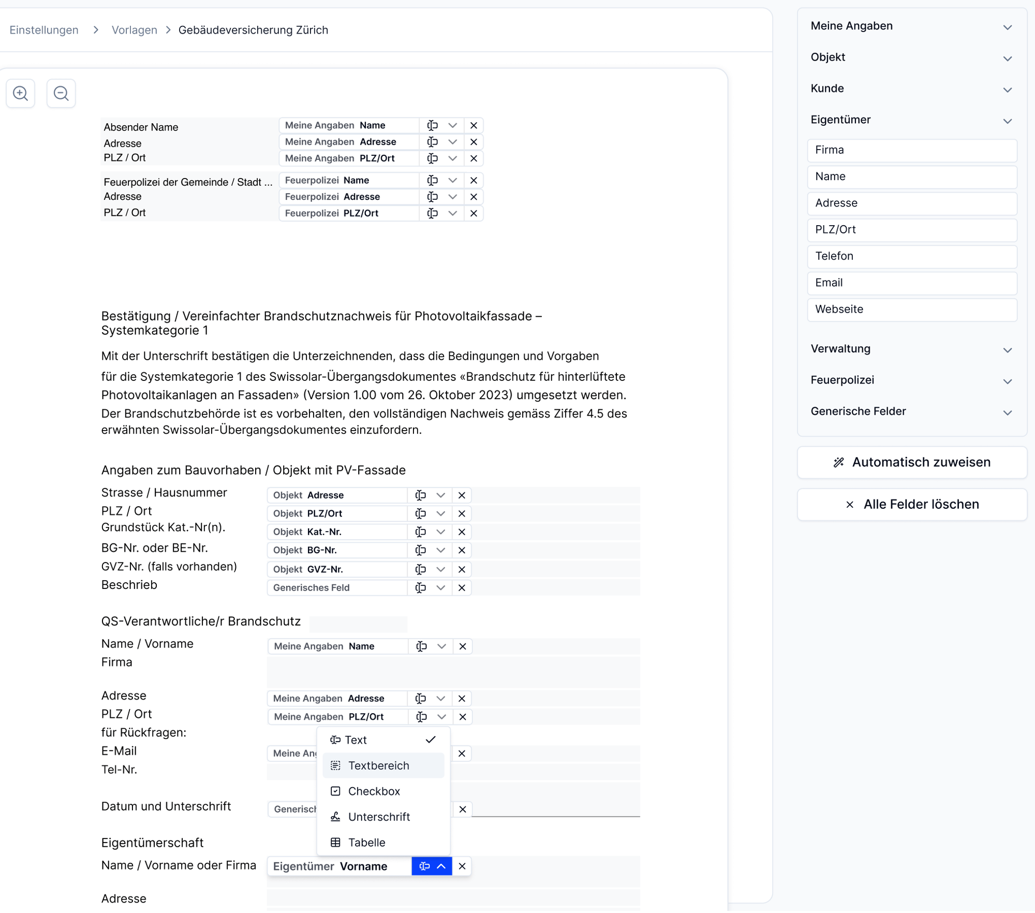The width and height of the screenshot is (1035, 913).
Task: Select Eigentümer Webseite field chip
Action: point(912,310)
